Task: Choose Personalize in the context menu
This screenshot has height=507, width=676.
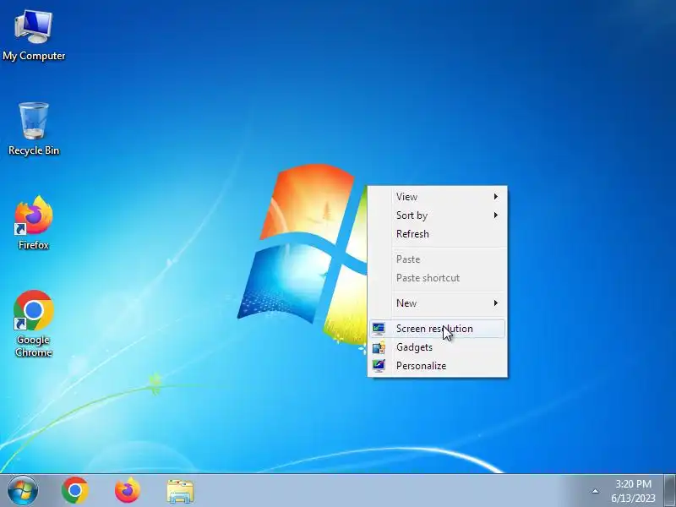Action: (437, 366)
